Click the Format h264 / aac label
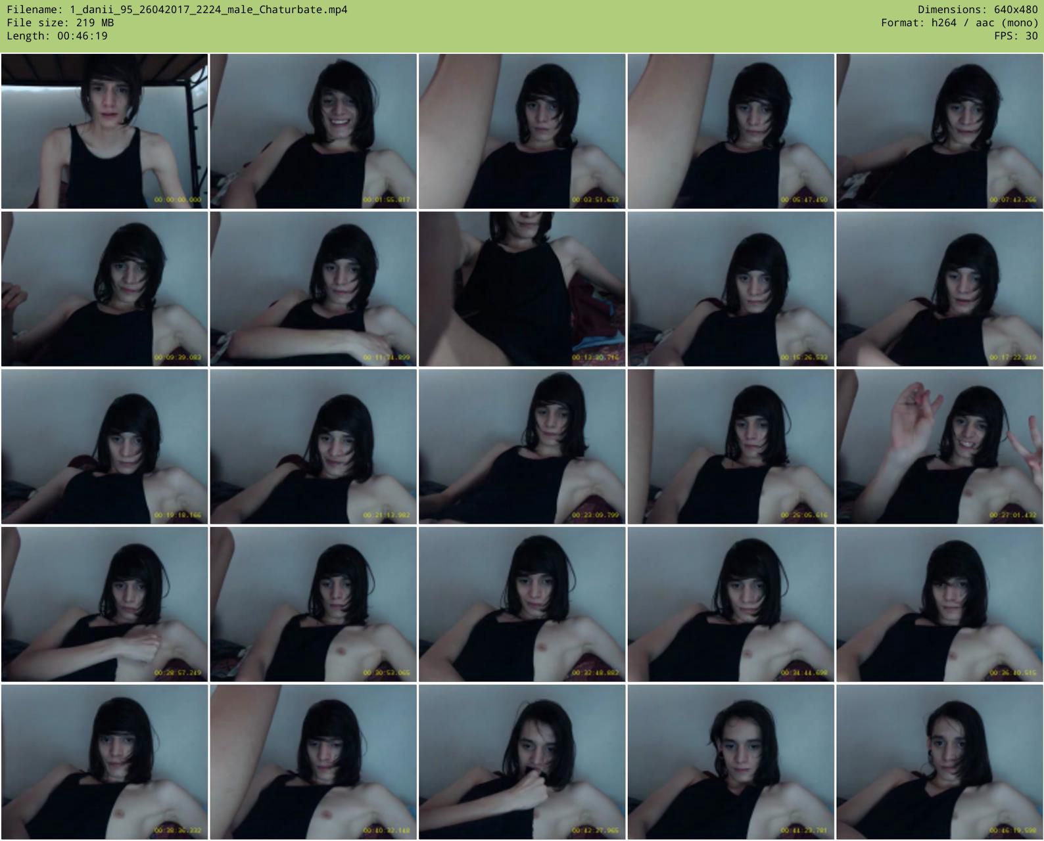 click(x=959, y=22)
